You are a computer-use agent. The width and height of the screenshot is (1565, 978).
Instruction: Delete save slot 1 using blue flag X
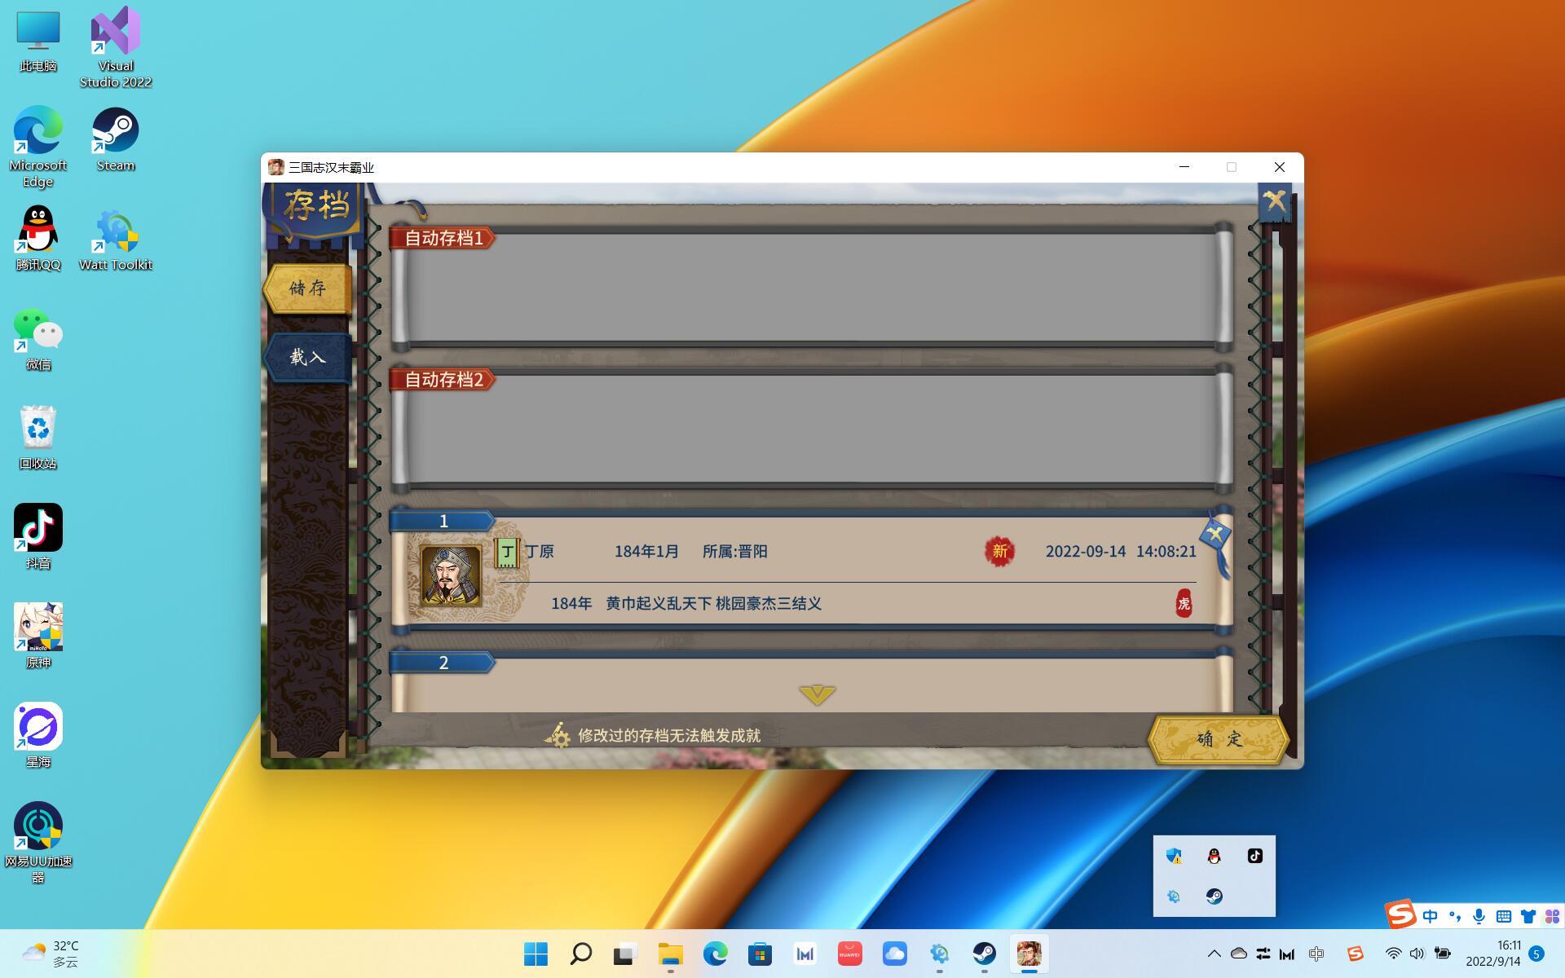click(1215, 535)
